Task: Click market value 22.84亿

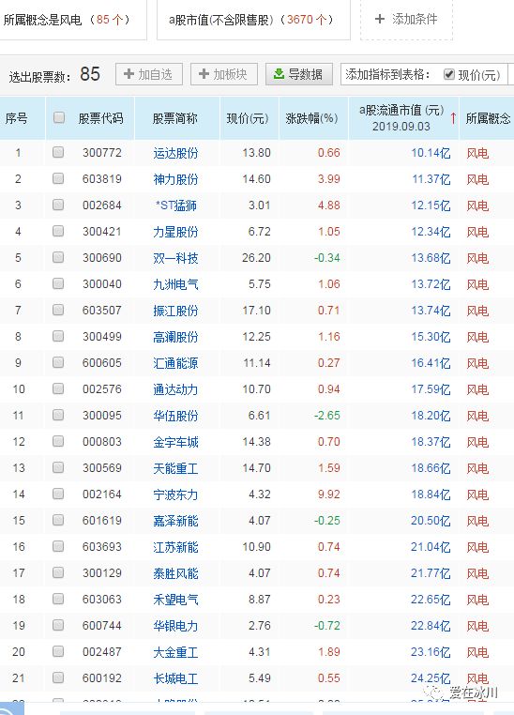Action: (431, 626)
